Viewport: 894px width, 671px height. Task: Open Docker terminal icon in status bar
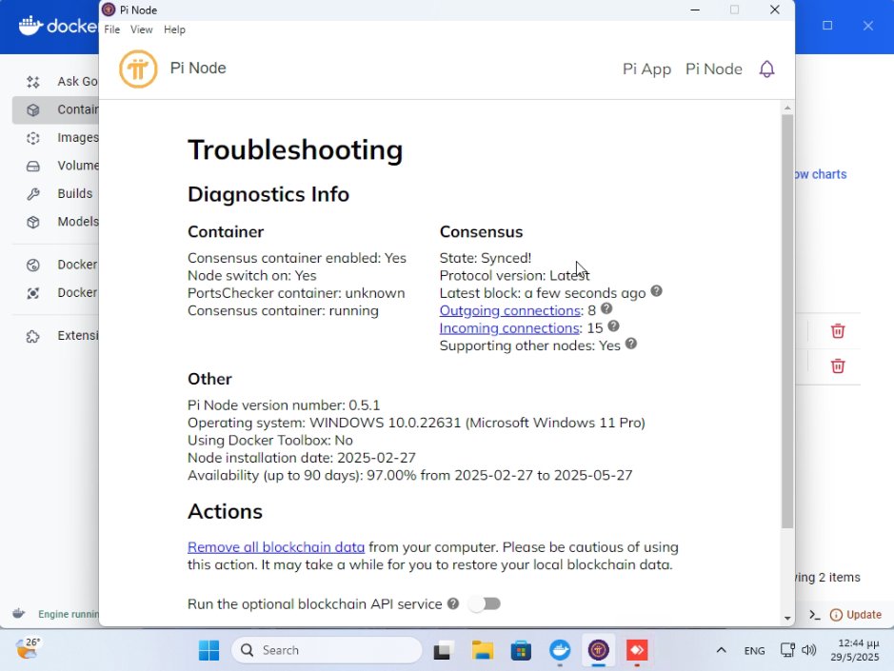click(x=815, y=615)
